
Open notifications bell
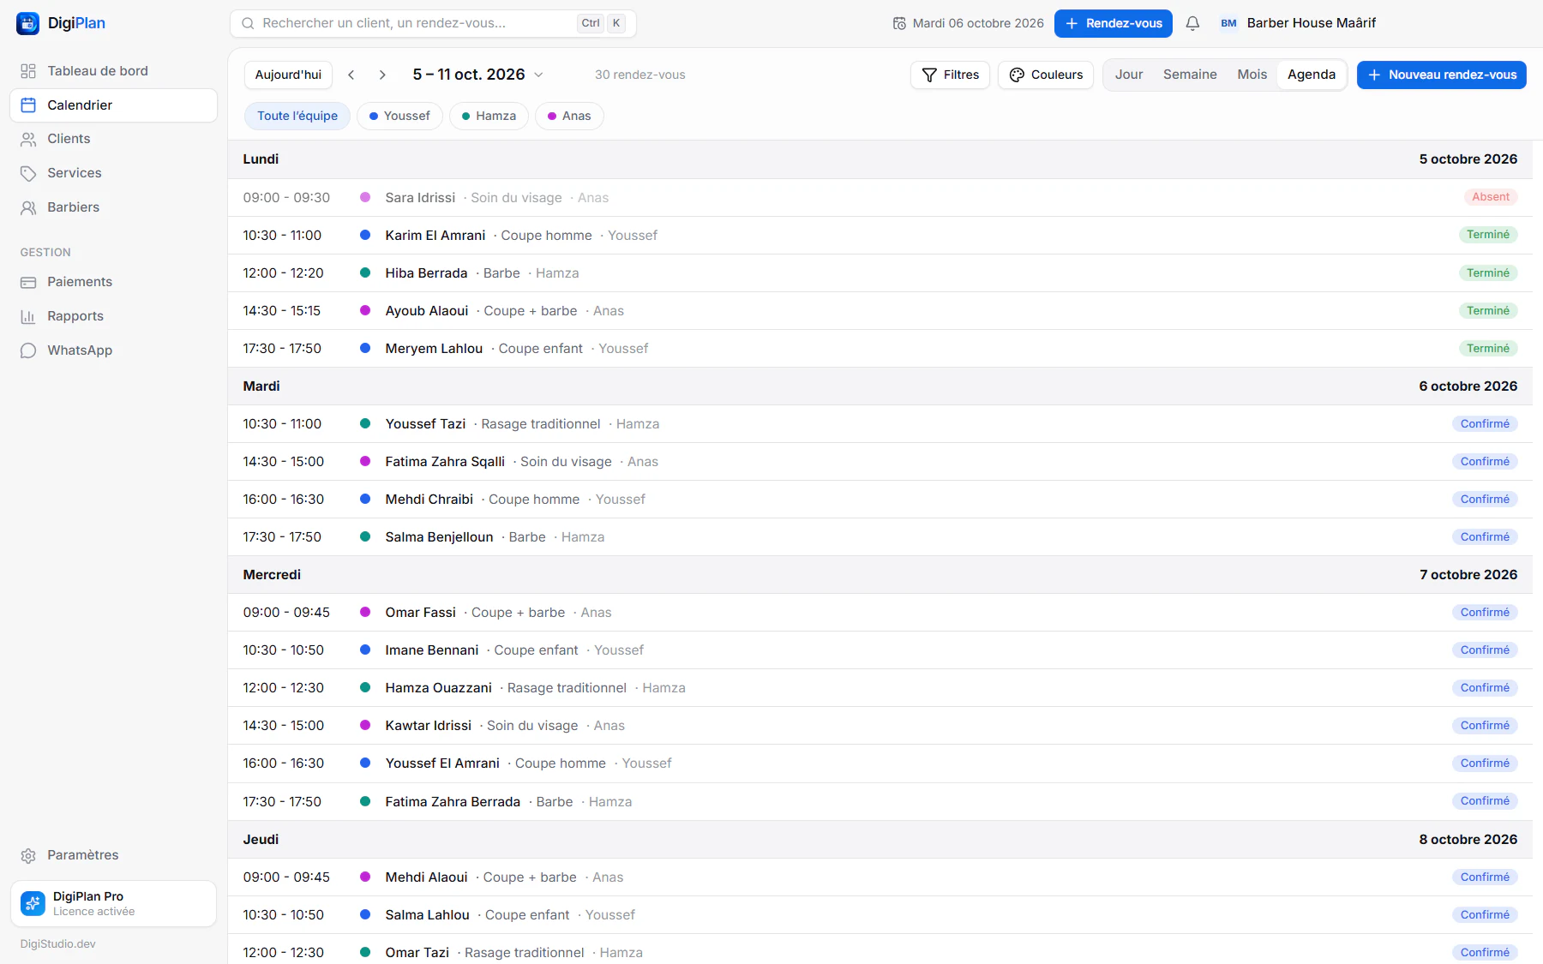1192,23
